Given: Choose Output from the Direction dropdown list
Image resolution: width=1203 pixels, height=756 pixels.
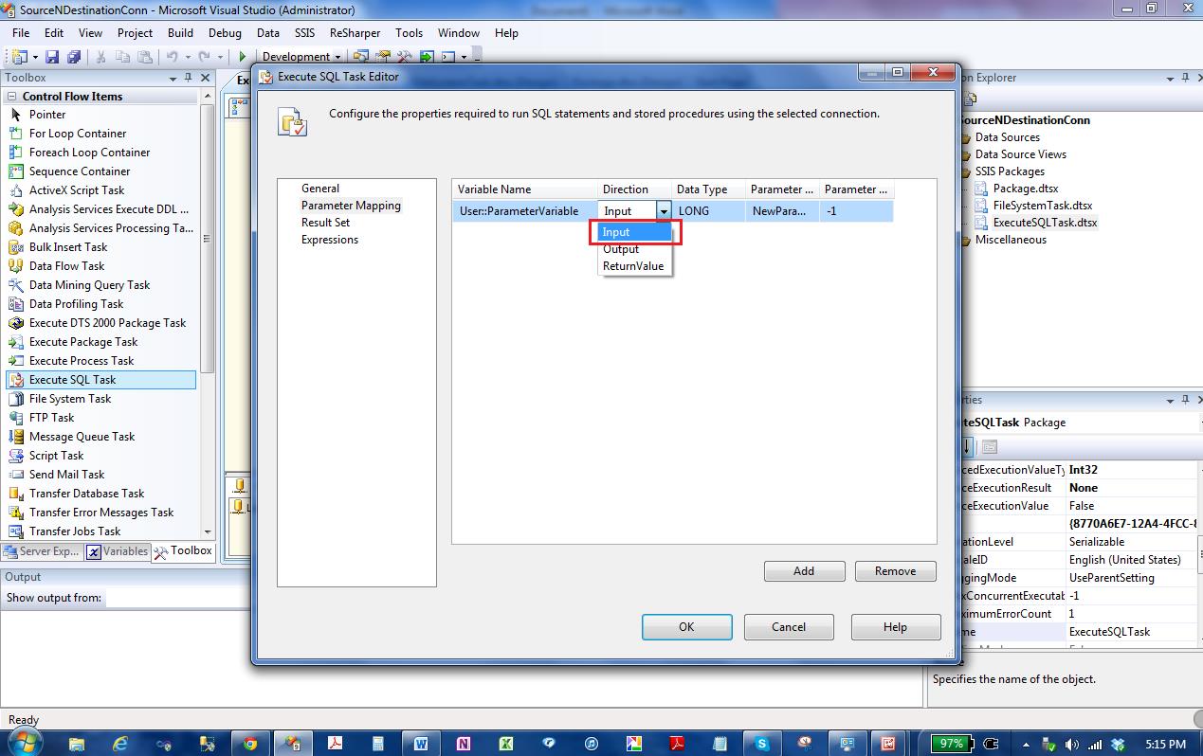Looking at the screenshot, I should click(x=621, y=249).
